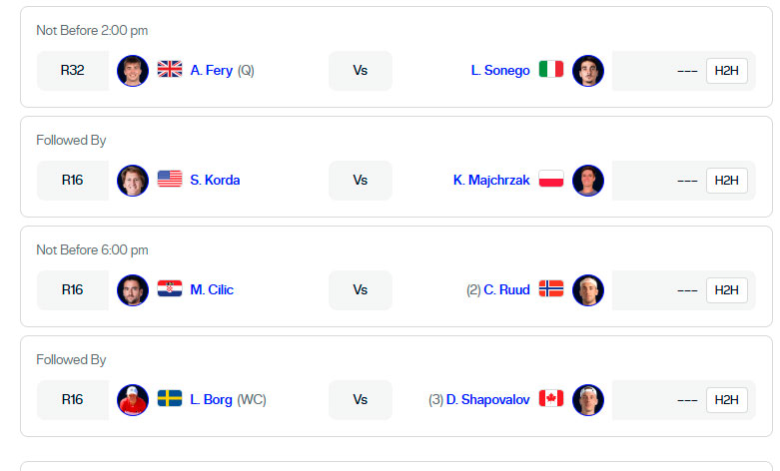Image resolution: width=780 pixels, height=471 pixels.
Task: Click the USA flag beside S. Korda
Action: (170, 180)
